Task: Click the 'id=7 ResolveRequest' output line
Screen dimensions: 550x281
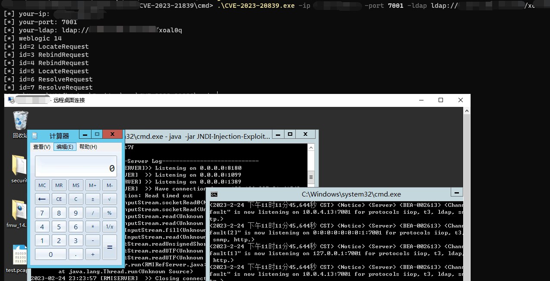Action: tap(48, 87)
